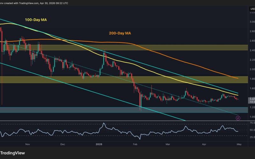Select the orange 200-day moving average line

pyautogui.click(x=179, y=61)
